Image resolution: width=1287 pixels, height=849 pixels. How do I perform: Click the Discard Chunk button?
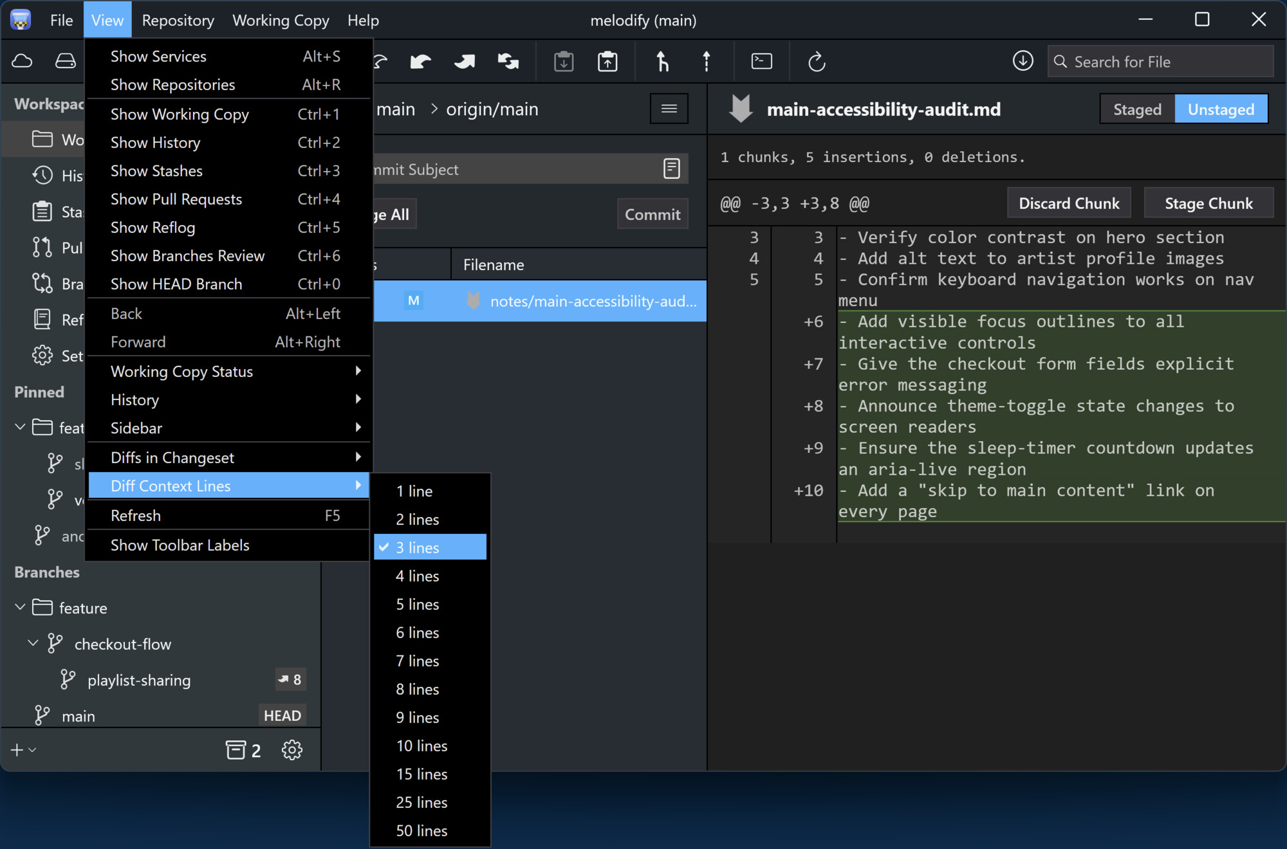coord(1069,203)
